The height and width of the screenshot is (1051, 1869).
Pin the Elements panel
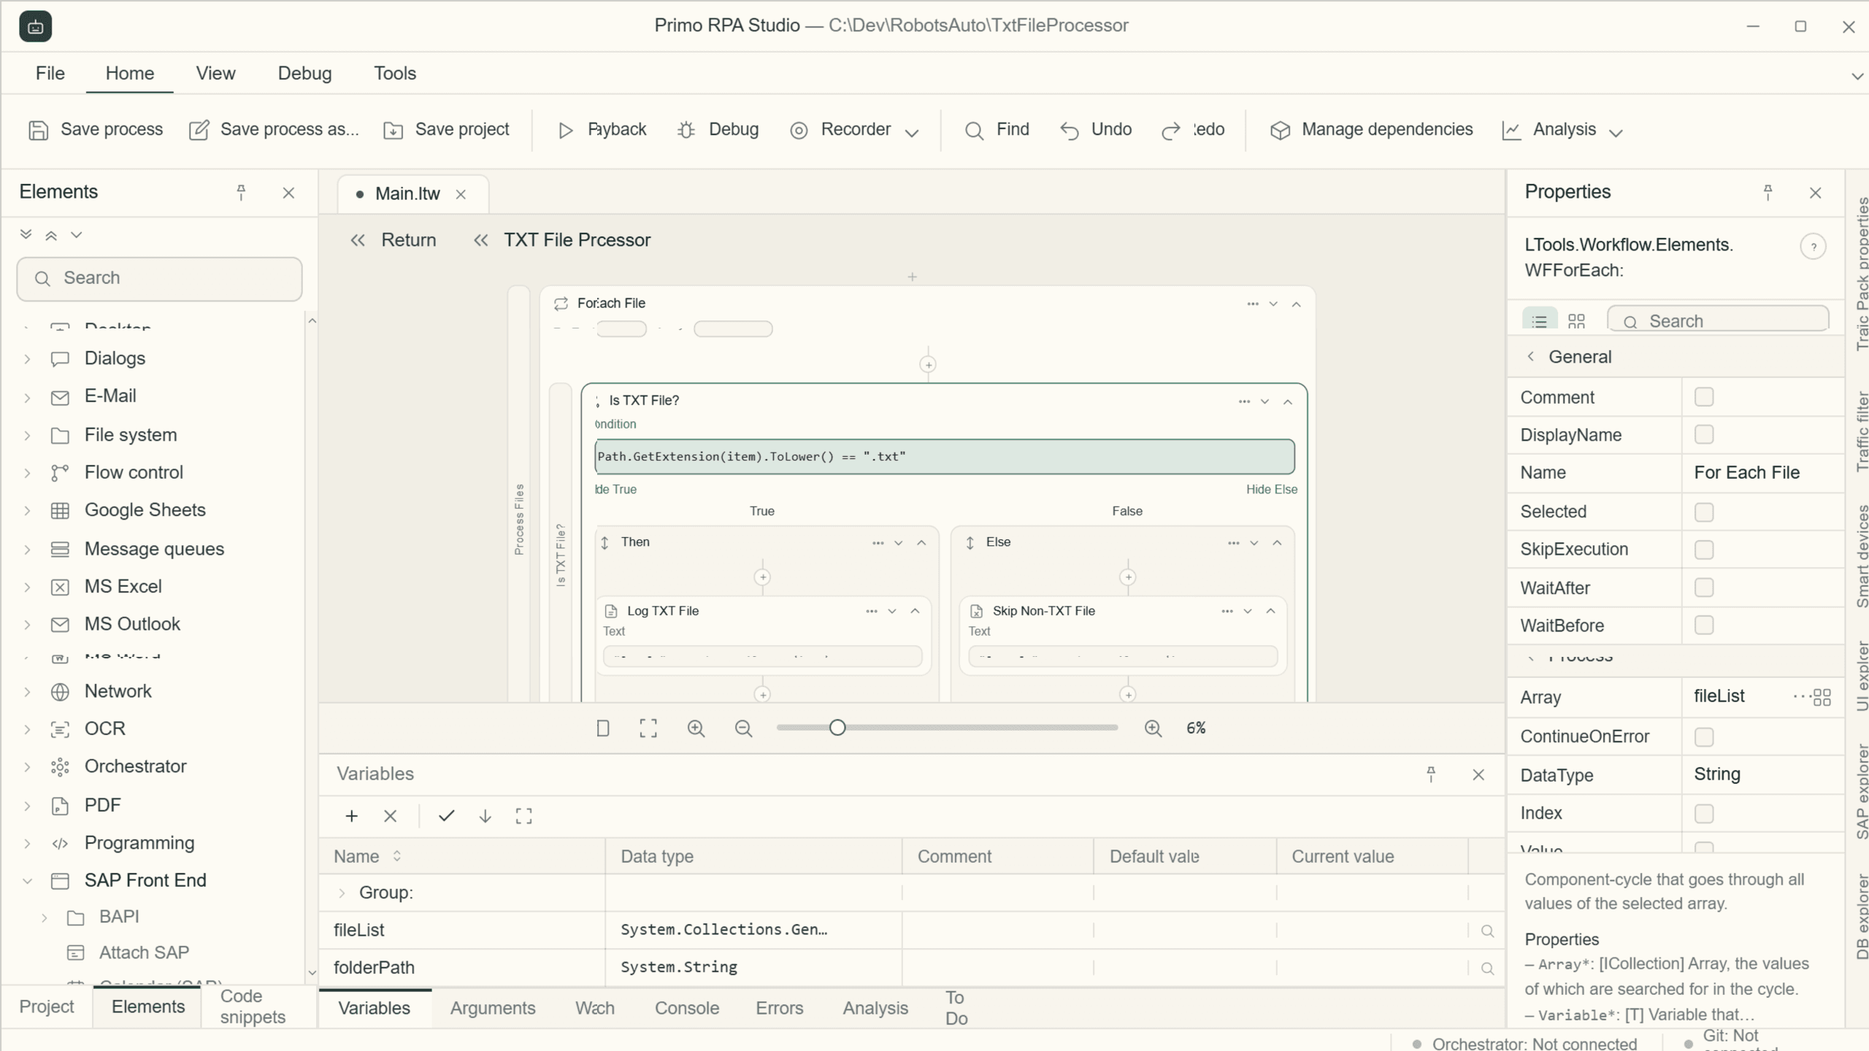click(x=241, y=193)
